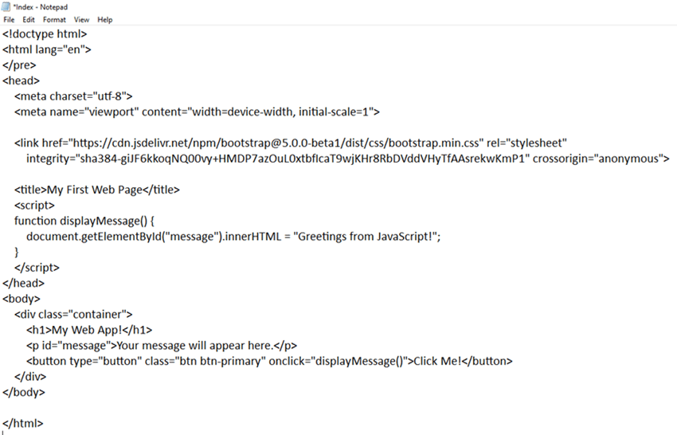Click the Notepad icon in title bar

point(7,6)
